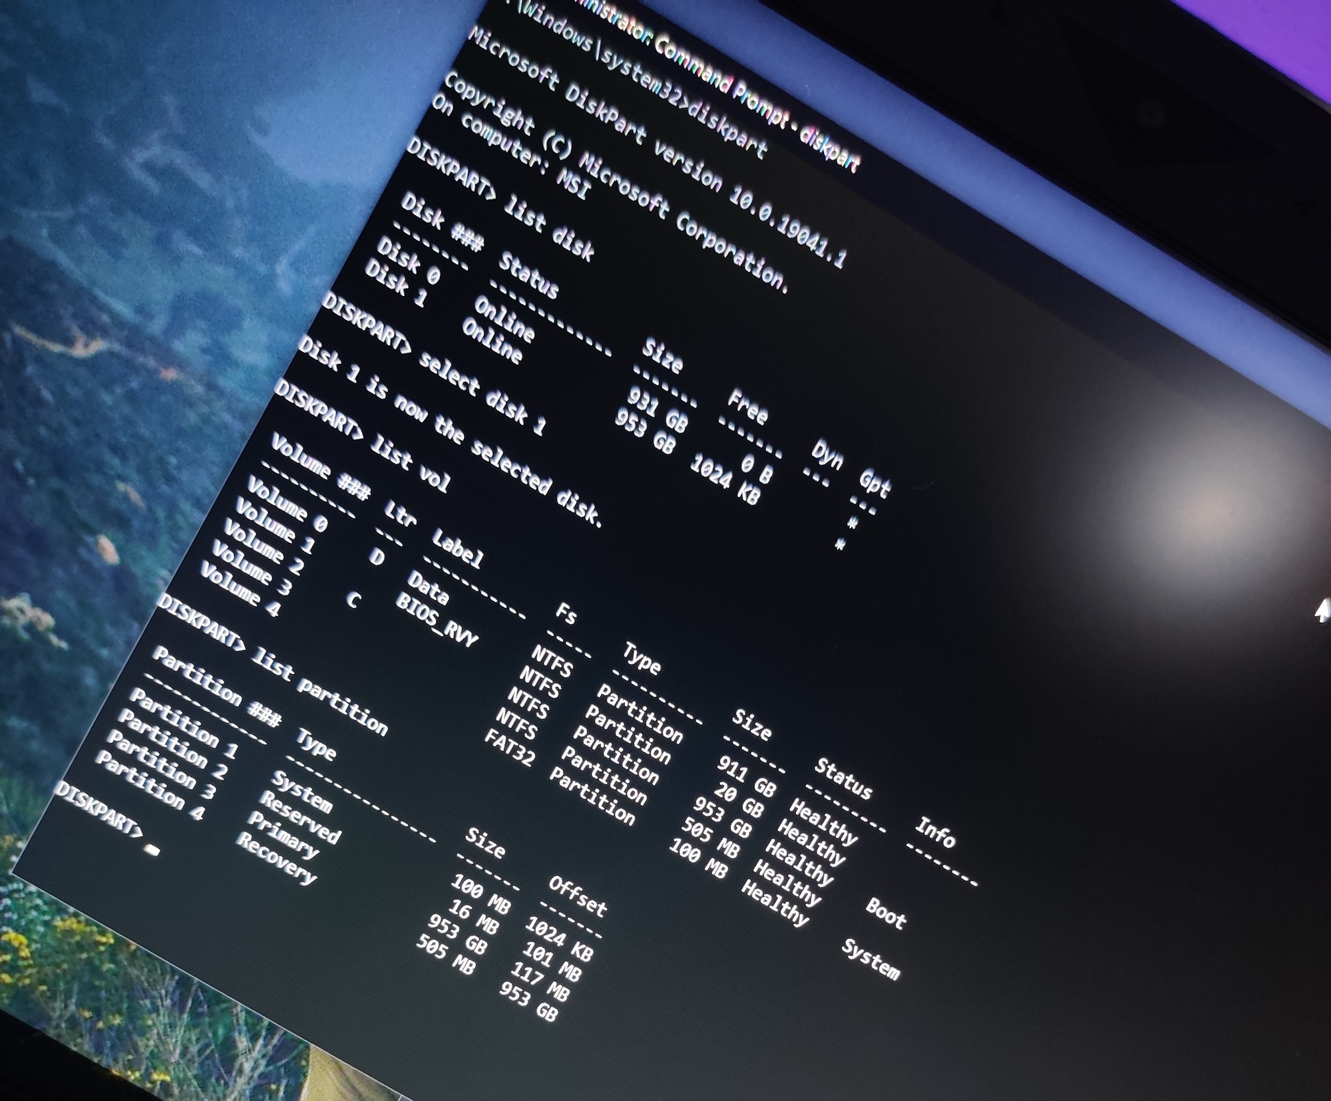Viewport: 1331px width, 1101px height.
Task: Click the "list partition" command line
Action: click(273, 665)
